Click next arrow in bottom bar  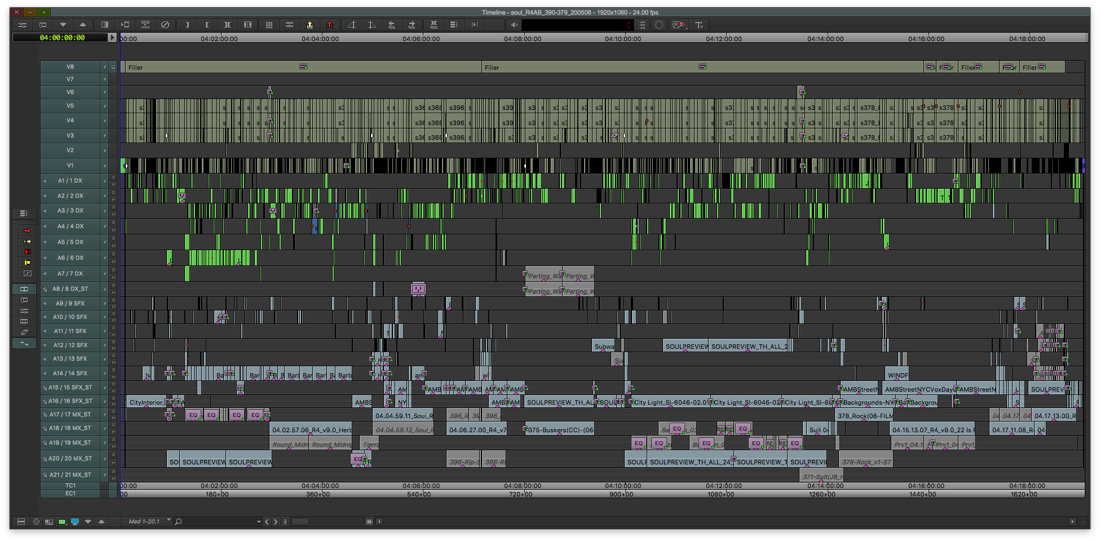[276, 522]
